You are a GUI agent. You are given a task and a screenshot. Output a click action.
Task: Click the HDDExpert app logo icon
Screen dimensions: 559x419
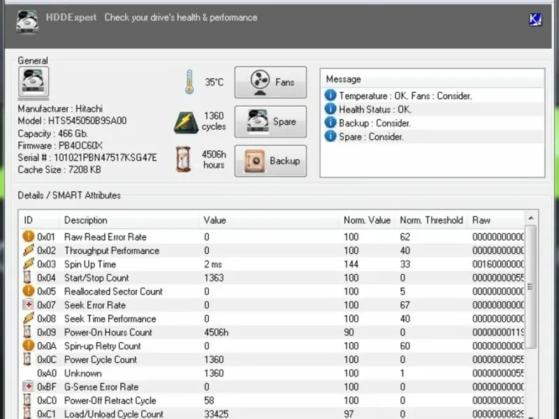(27, 22)
